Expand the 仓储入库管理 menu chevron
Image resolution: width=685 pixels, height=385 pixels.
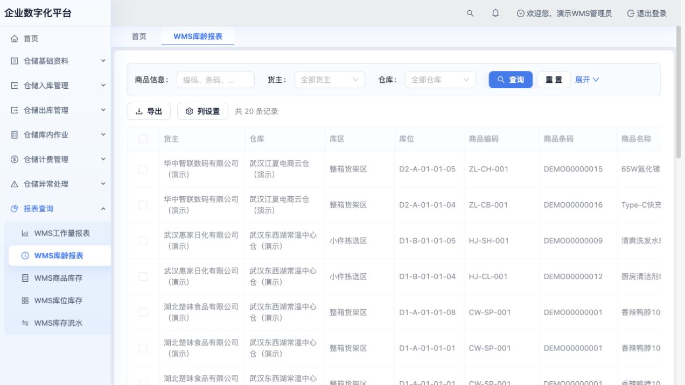(x=103, y=85)
